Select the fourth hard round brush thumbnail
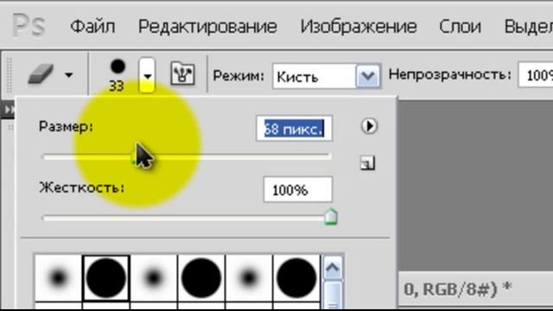553x311 pixels. pos(201,278)
